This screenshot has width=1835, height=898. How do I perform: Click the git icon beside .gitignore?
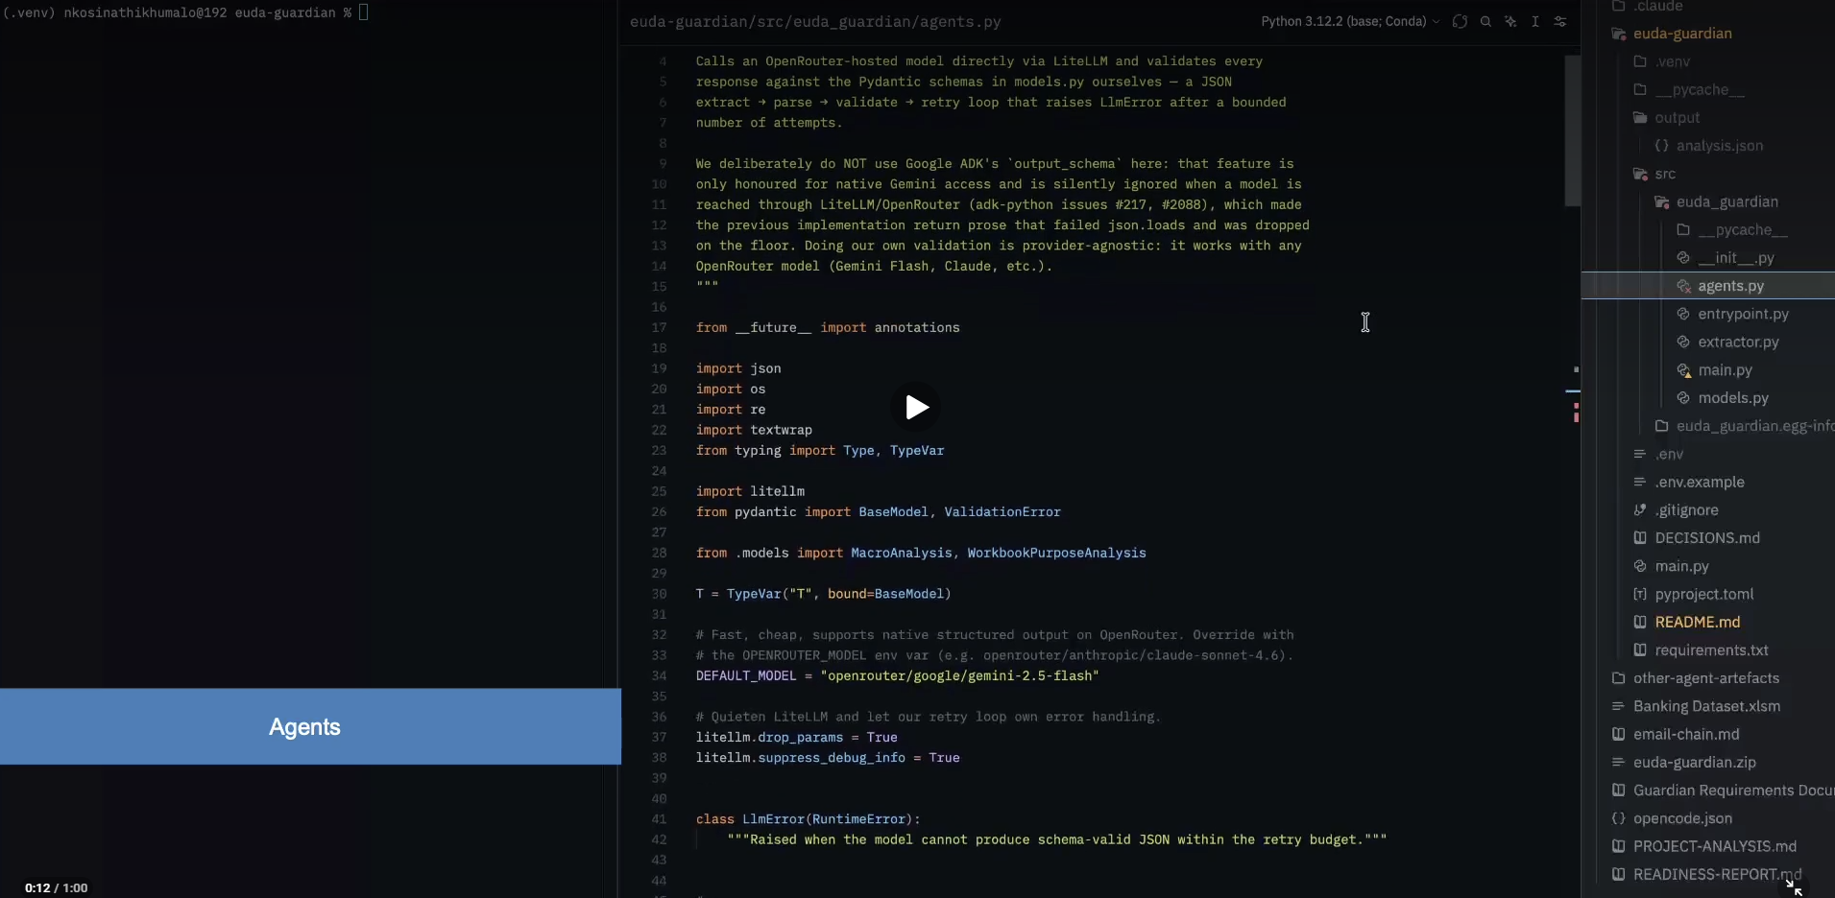(1640, 510)
